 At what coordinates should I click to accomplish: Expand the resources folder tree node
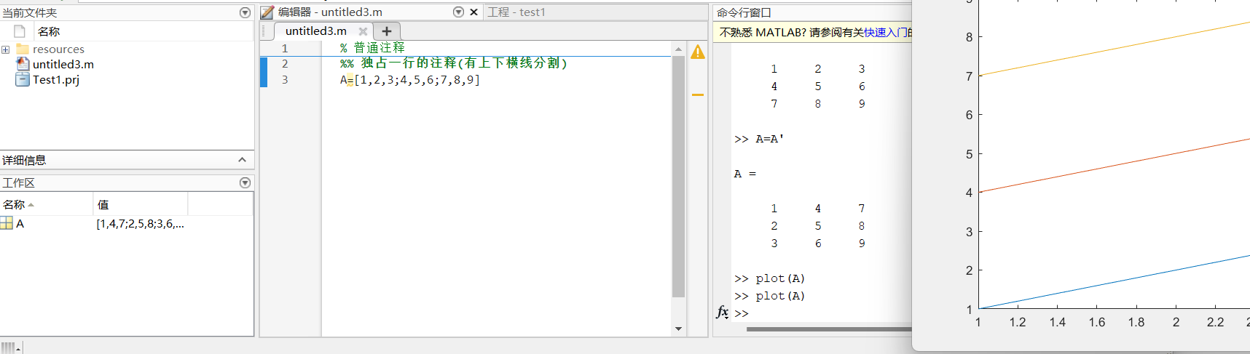pyautogui.click(x=6, y=49)
